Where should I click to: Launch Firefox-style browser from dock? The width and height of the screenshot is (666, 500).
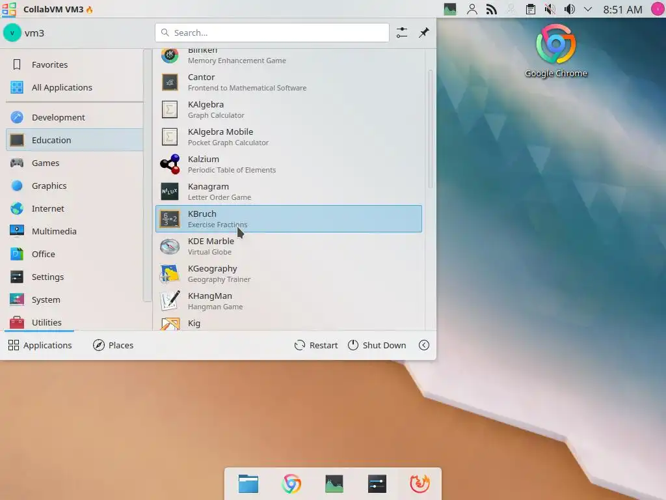[x=420, y=484]
